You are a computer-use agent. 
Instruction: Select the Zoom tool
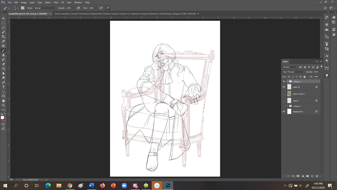point(3,105)
